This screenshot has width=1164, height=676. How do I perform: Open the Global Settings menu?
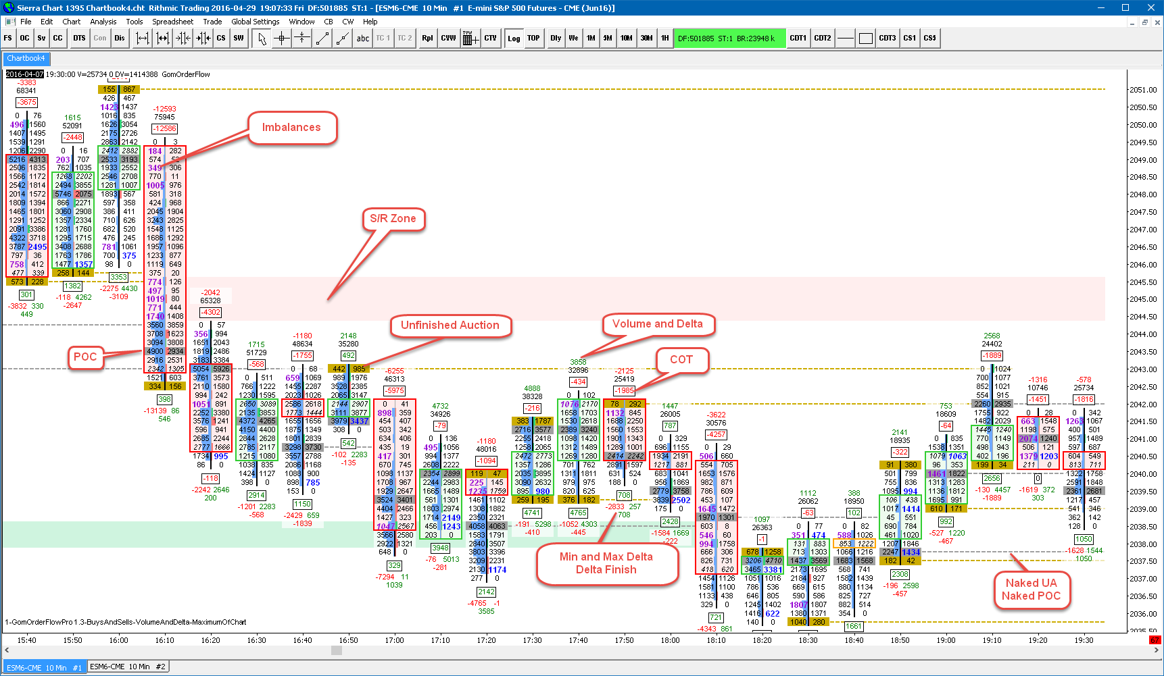pyautogui.click(x=256, y=22)
